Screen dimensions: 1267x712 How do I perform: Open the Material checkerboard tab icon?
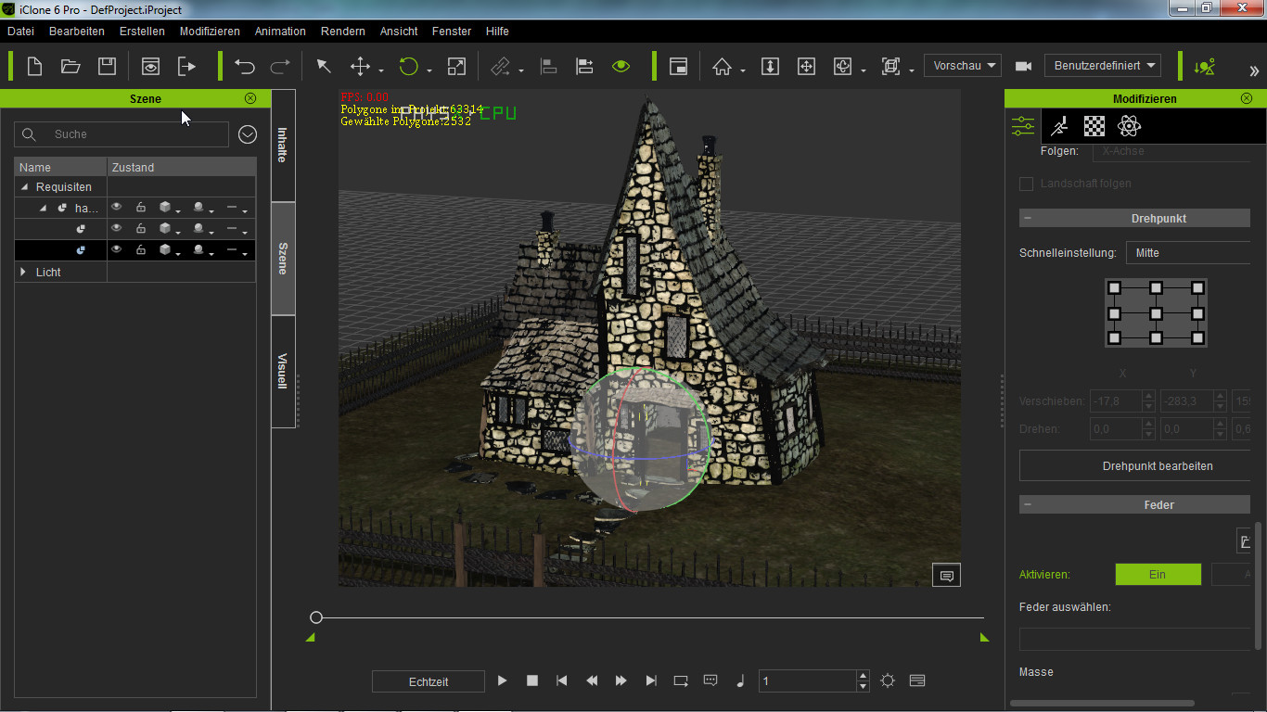(x=1094, y=126)
